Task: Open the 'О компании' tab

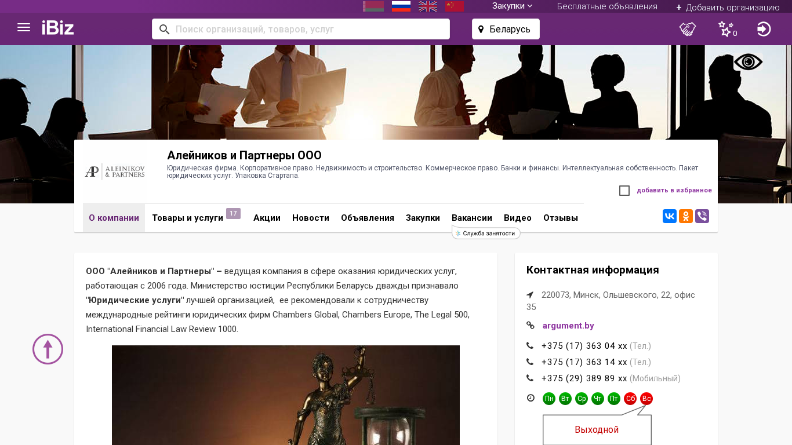Action: (114, 218)
